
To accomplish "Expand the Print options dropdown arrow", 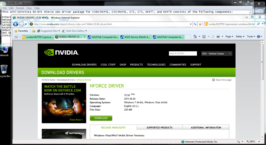I will pos(222,37).
